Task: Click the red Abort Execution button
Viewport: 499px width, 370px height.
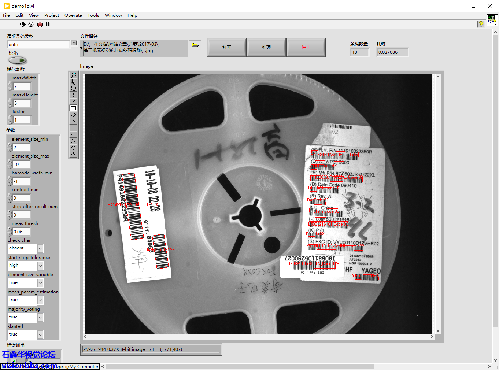Action: [40, 24]
